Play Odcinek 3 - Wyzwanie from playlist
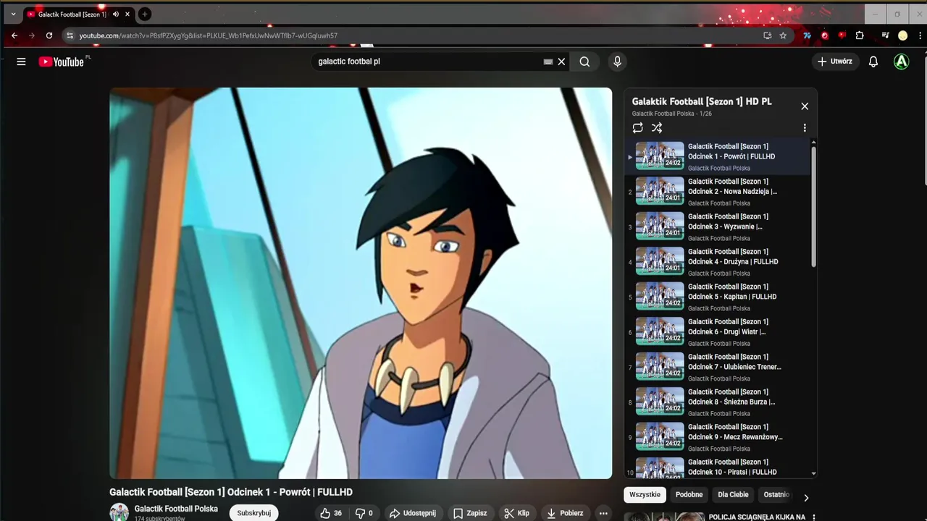927x521 pixels. 717,227
